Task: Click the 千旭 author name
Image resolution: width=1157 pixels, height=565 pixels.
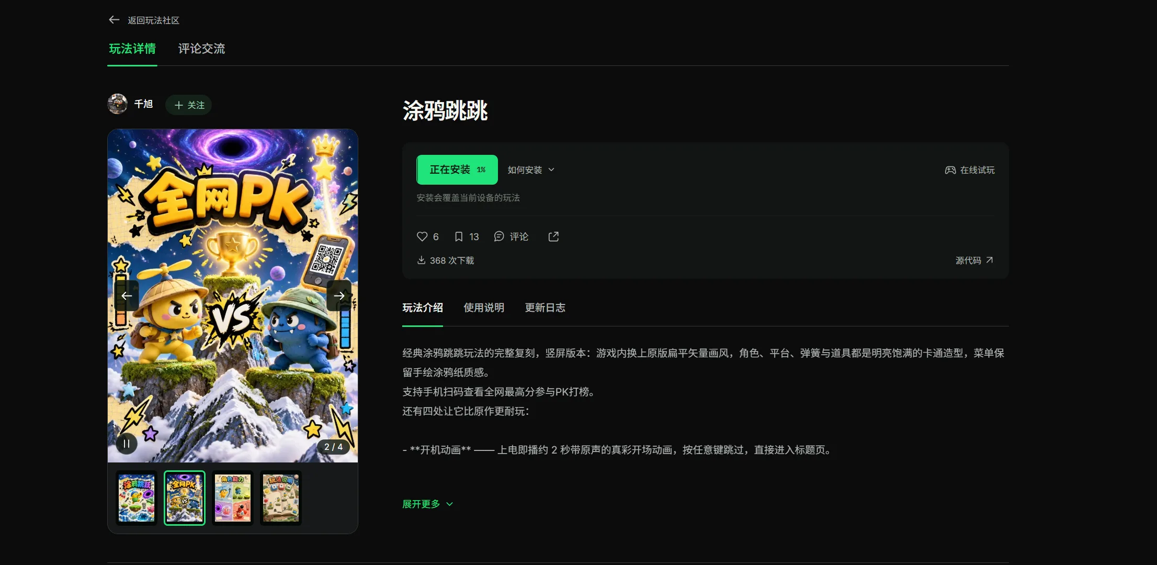Action: coord(143,104)
